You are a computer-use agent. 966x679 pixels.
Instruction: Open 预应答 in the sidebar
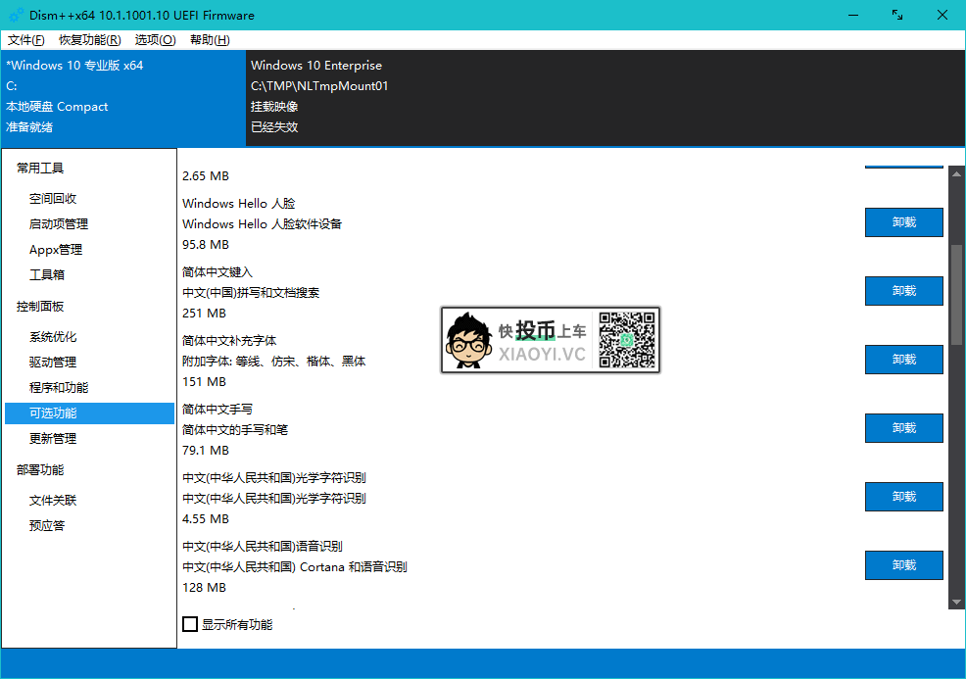(47, 525)
